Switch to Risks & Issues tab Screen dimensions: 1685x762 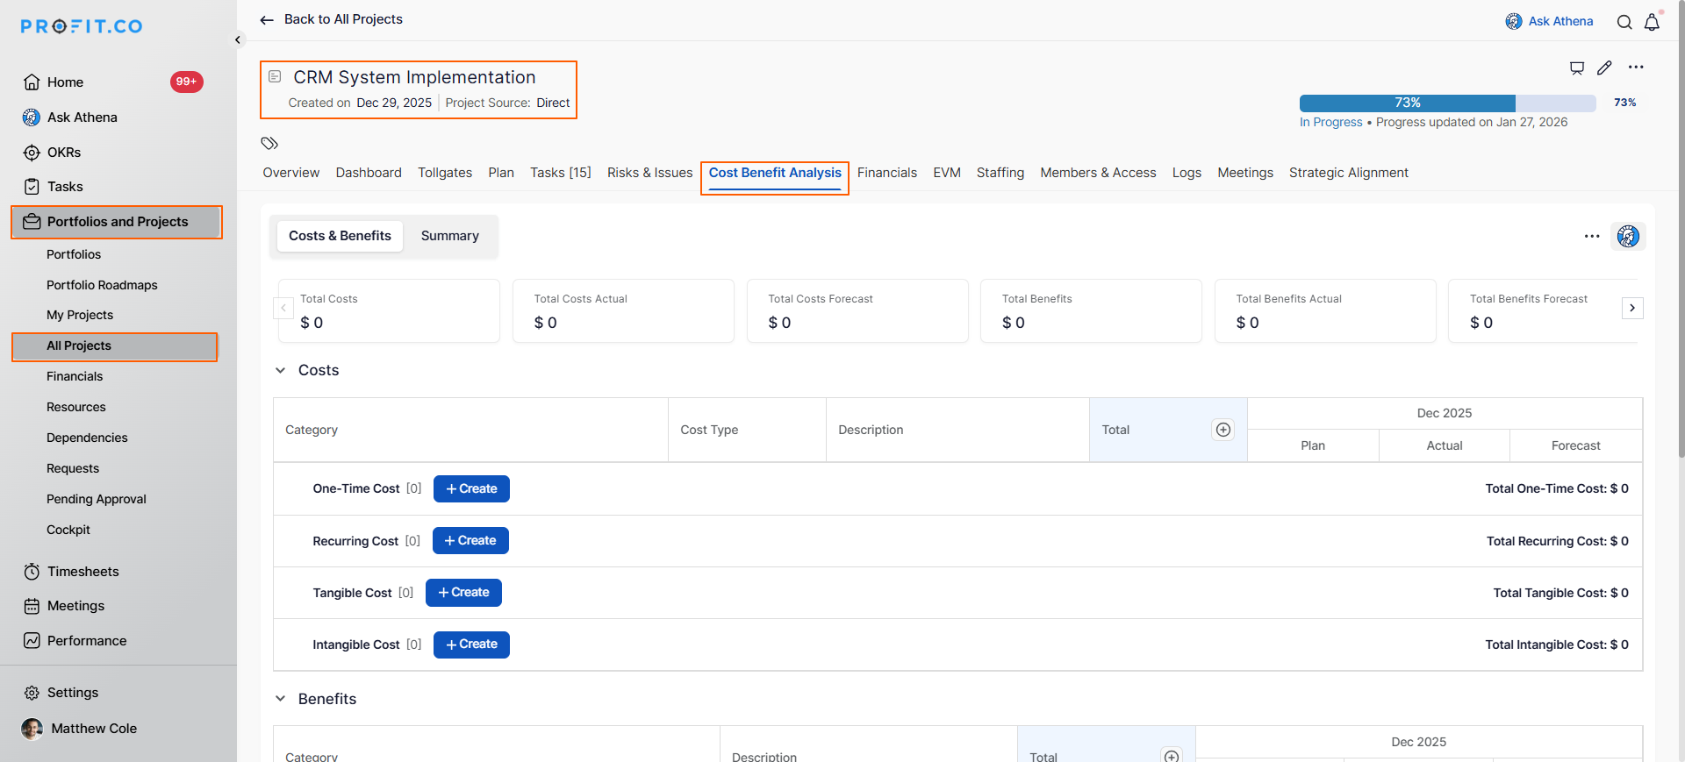coord(649,173)
